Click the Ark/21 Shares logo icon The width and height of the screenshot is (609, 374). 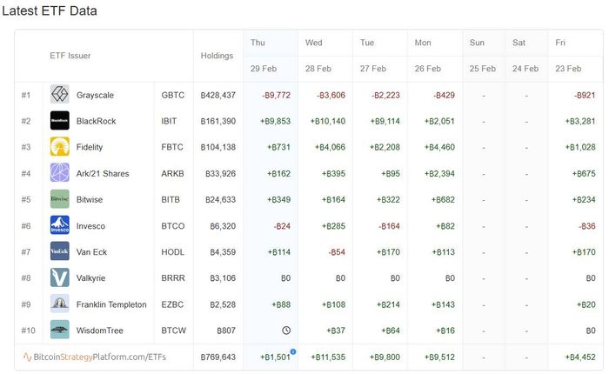[60, 173]
